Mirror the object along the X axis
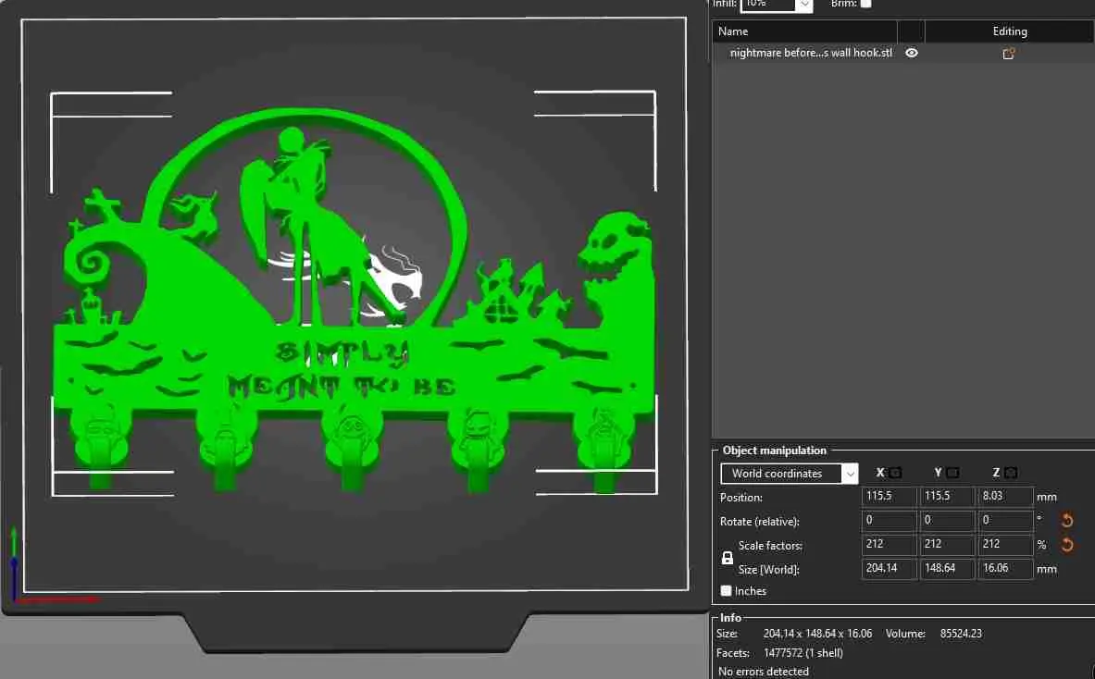Viewport: 1095px width, 679px height. click(895, 473)
